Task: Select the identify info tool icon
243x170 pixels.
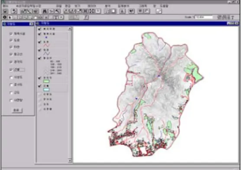Action: pyautogui.click(x=5, y=17)
